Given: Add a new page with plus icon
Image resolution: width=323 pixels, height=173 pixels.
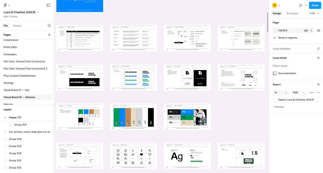Looking at the screenshot, I should (x=49, y=35).
